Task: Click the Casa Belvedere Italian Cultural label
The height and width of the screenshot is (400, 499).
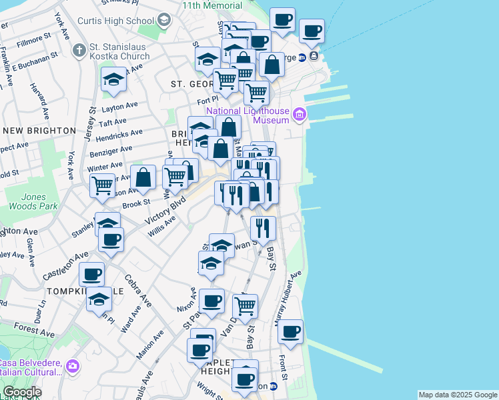Action: [x=31, y=367]
